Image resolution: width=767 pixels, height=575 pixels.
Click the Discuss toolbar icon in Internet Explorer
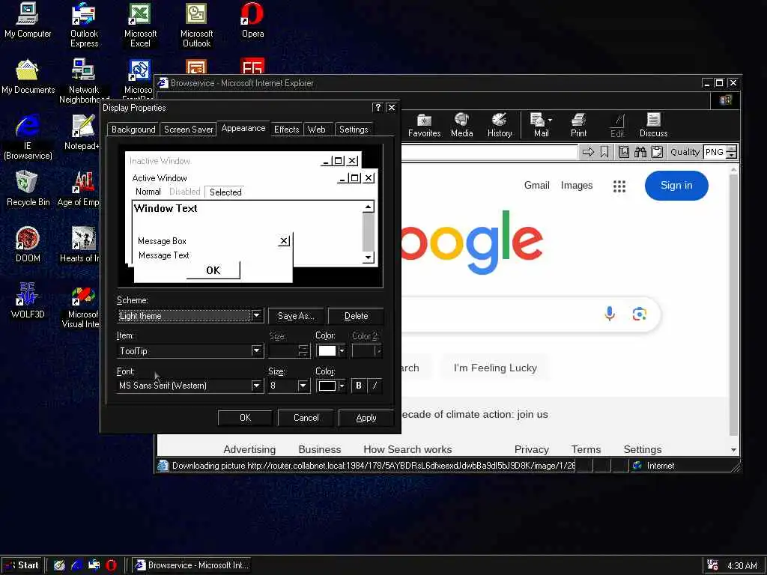pyautogui.click(x=653, y=125)
